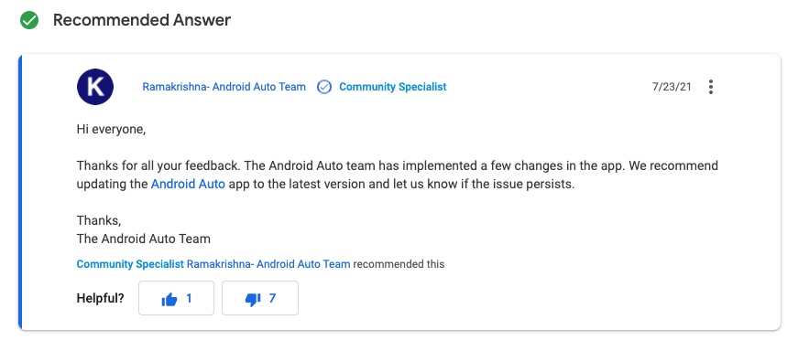Screen dimensions: 798x351
Task: Click the Thanks, closing line
Action: pyautogui.click(x=99, y=220)
